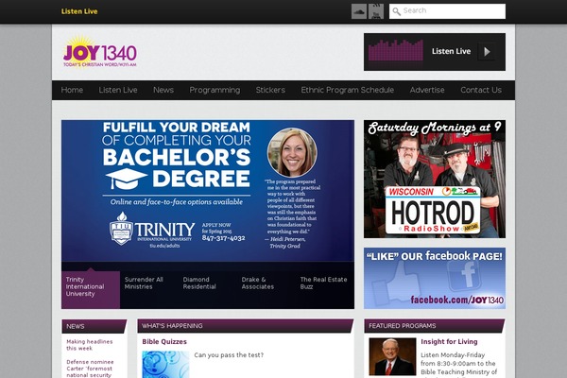Click the NEWS section header
Viewport: 567px width, 378px height.
click(94, 326)
